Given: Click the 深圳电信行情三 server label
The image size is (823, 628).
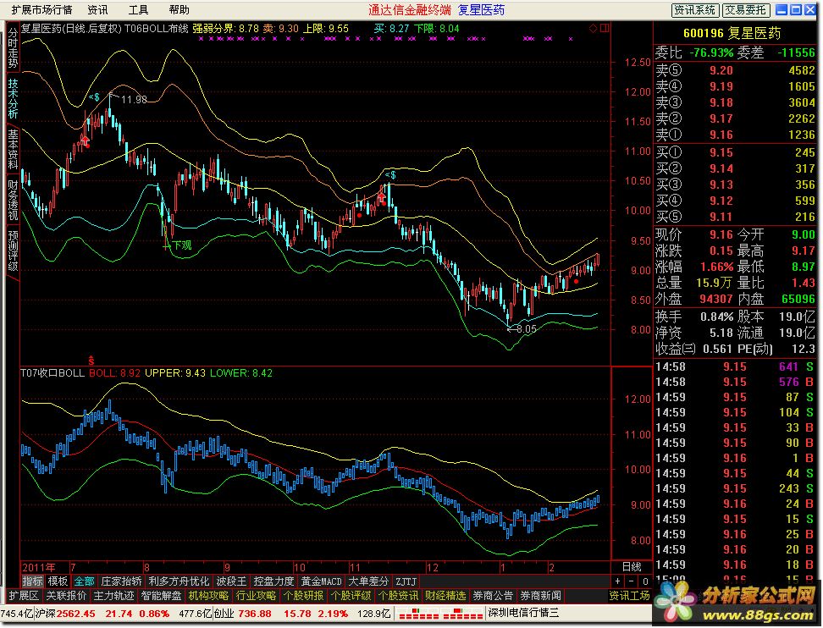Looking at the screenshot, I should [x=523, y=614].
